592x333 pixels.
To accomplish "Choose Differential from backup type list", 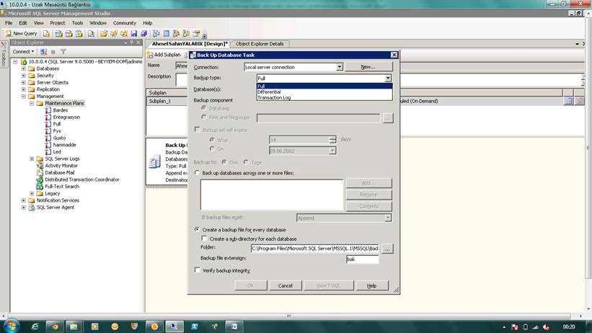I will [324, 92].
